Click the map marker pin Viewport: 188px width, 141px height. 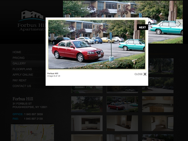pyautogui.click(x=32, y=132)
